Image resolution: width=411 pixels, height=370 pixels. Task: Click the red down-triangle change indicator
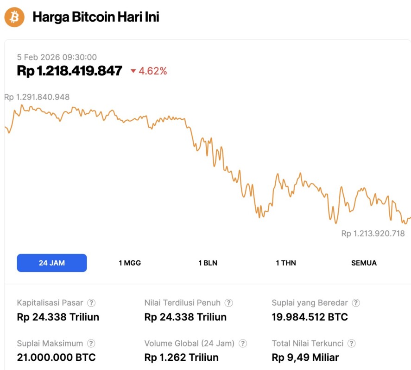click(x=133, y=71)
